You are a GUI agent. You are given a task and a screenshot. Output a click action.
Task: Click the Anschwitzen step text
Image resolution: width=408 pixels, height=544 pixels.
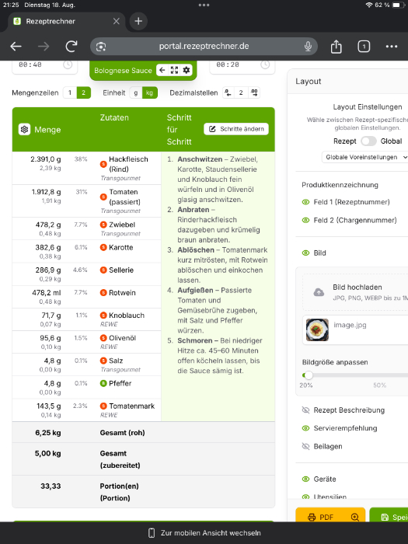[x=217, y=180]
